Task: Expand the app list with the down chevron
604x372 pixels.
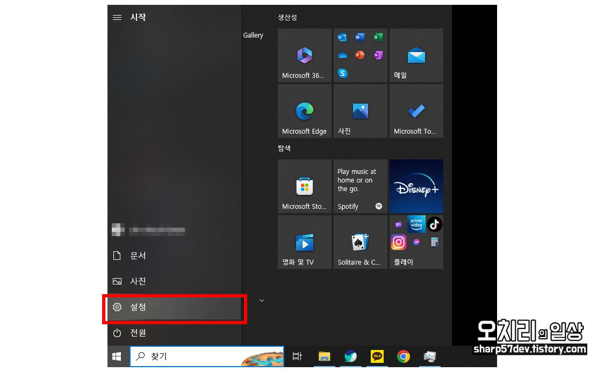Action: (262, 301)
